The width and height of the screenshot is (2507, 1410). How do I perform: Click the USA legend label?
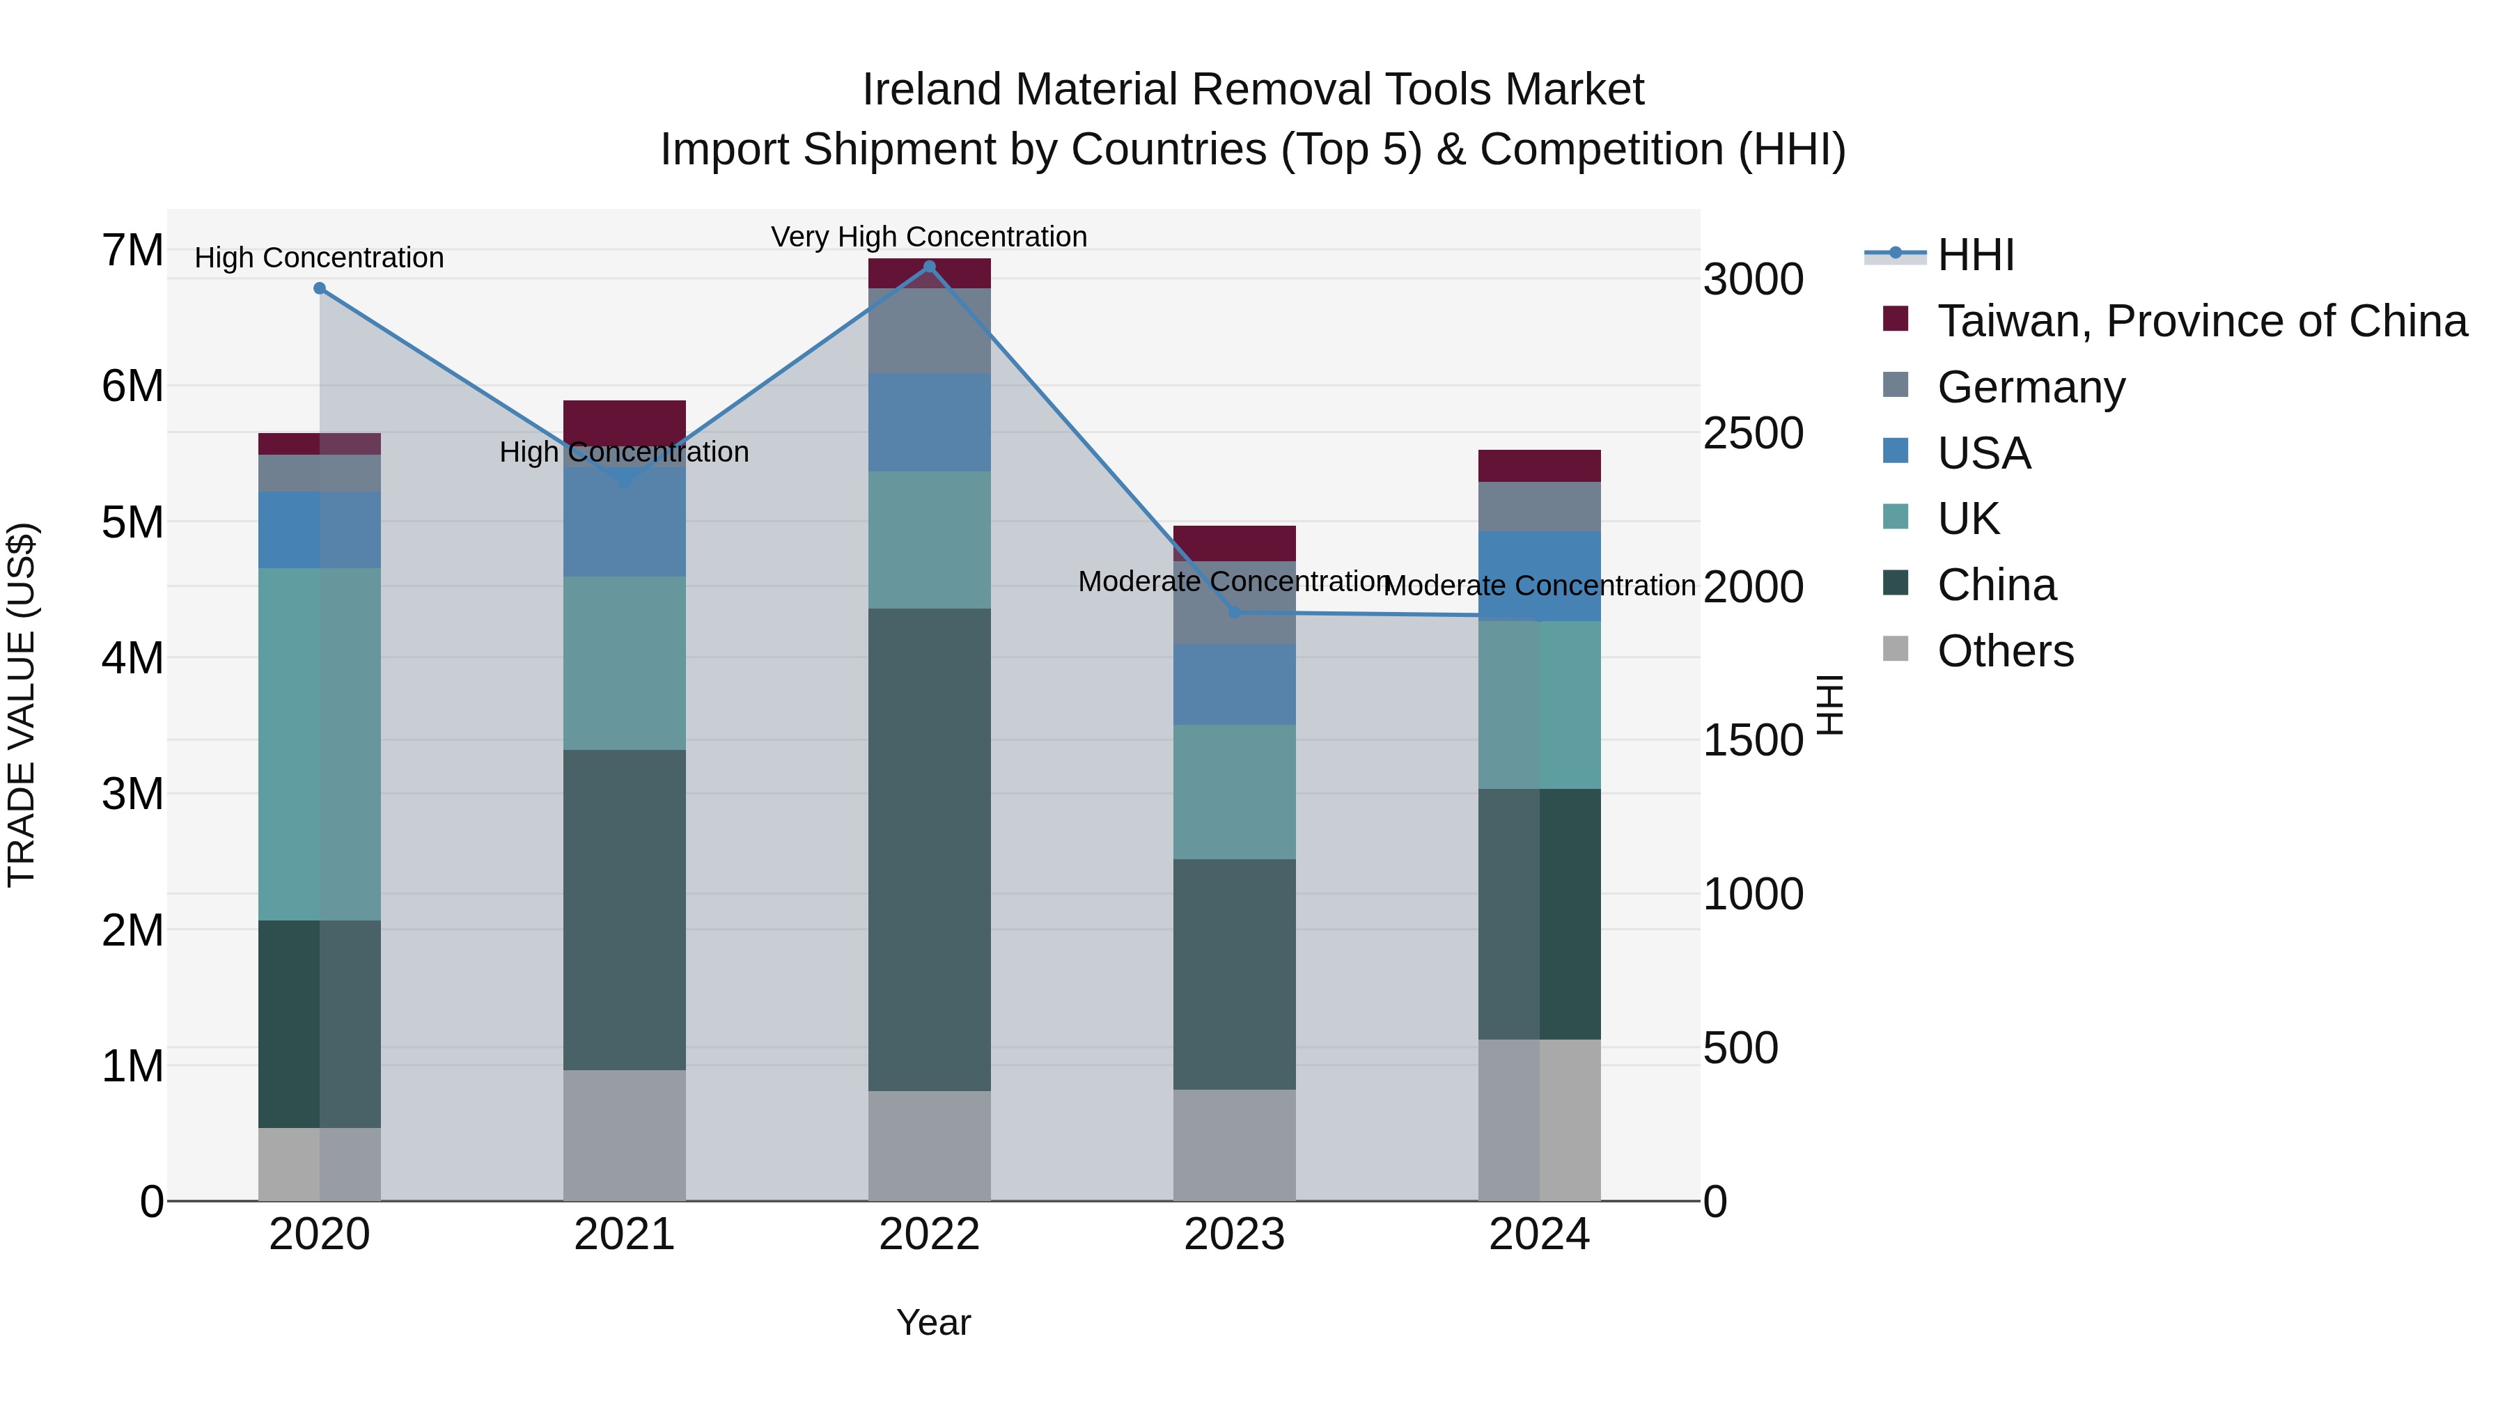1985,453
